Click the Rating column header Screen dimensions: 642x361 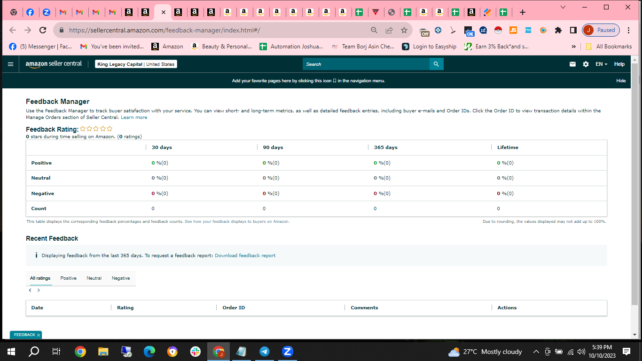[125, 308]
